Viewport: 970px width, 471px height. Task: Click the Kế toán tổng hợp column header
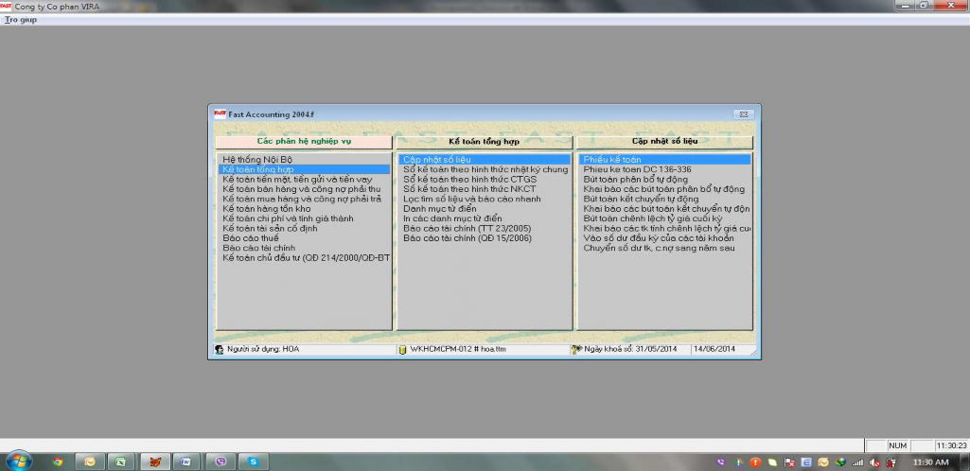point(484,141)
